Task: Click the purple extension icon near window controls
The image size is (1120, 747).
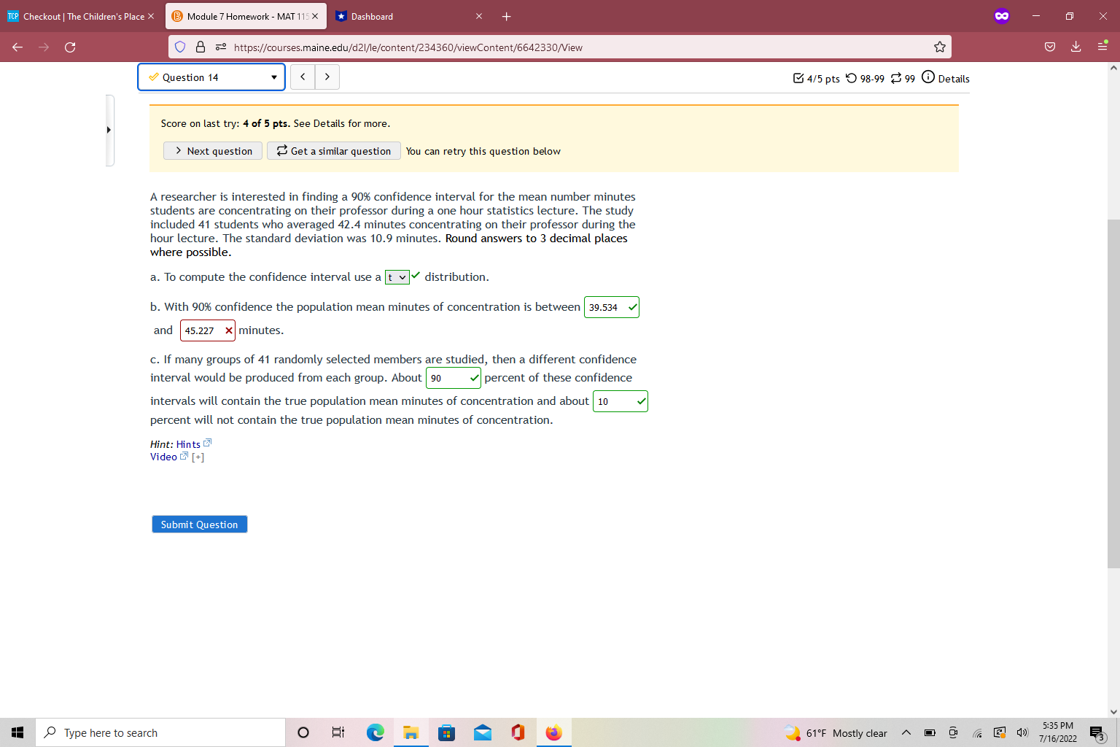Action: [1002, 16]
